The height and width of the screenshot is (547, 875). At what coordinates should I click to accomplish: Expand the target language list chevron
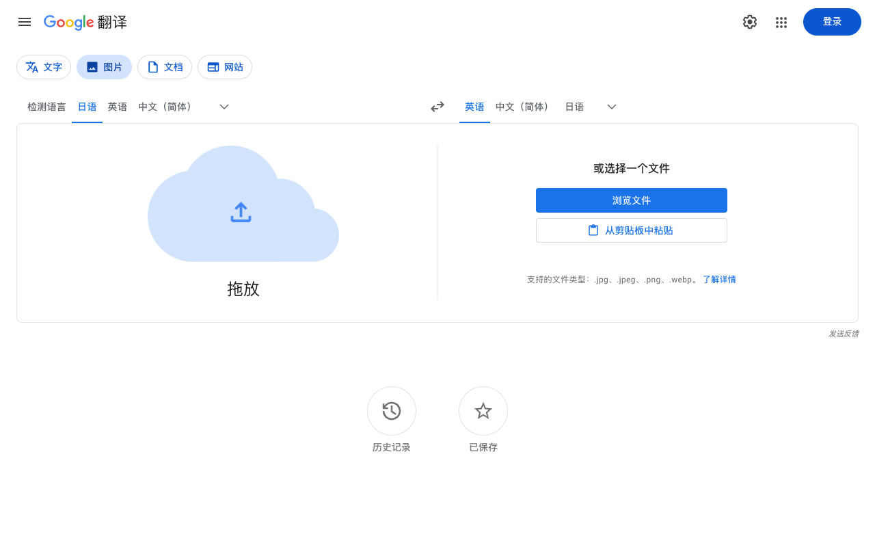[611, 107]
